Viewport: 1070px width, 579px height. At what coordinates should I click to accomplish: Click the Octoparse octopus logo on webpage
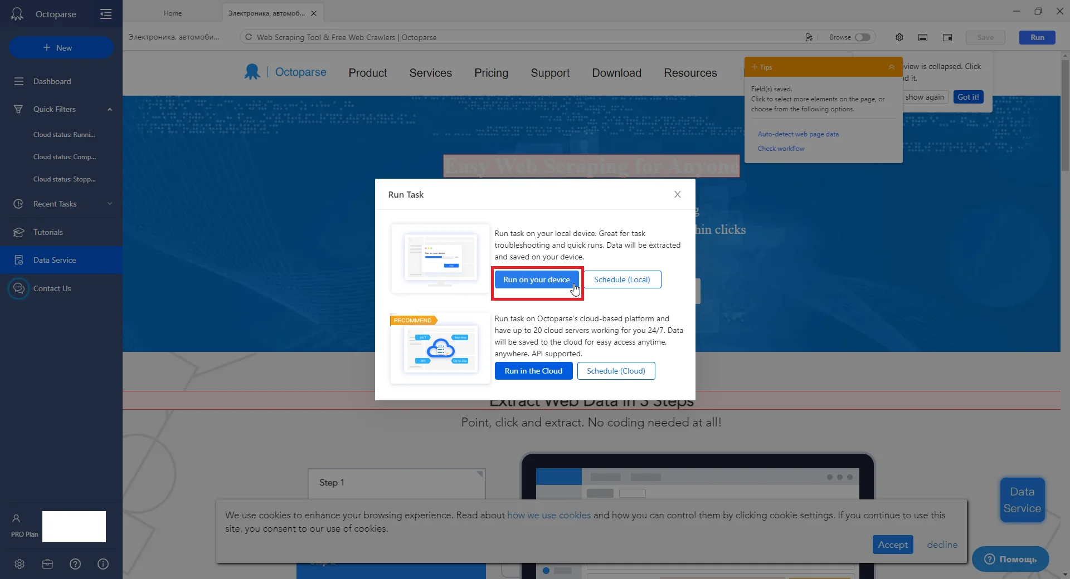252,72
